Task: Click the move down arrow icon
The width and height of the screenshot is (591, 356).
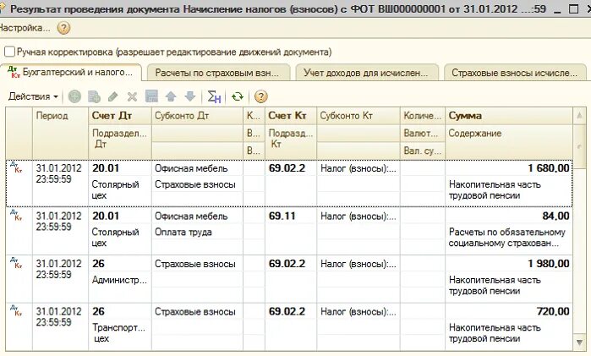Action: pyautogui.click(x=190, y=96)
